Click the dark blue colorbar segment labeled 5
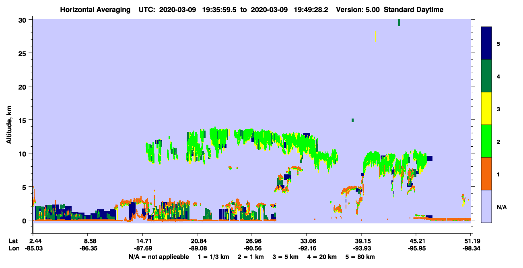Viewport: 523px width, 268px height. (x=486, y=43)
